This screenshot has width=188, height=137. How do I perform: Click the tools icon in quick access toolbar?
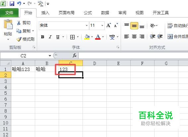point(40,4)
